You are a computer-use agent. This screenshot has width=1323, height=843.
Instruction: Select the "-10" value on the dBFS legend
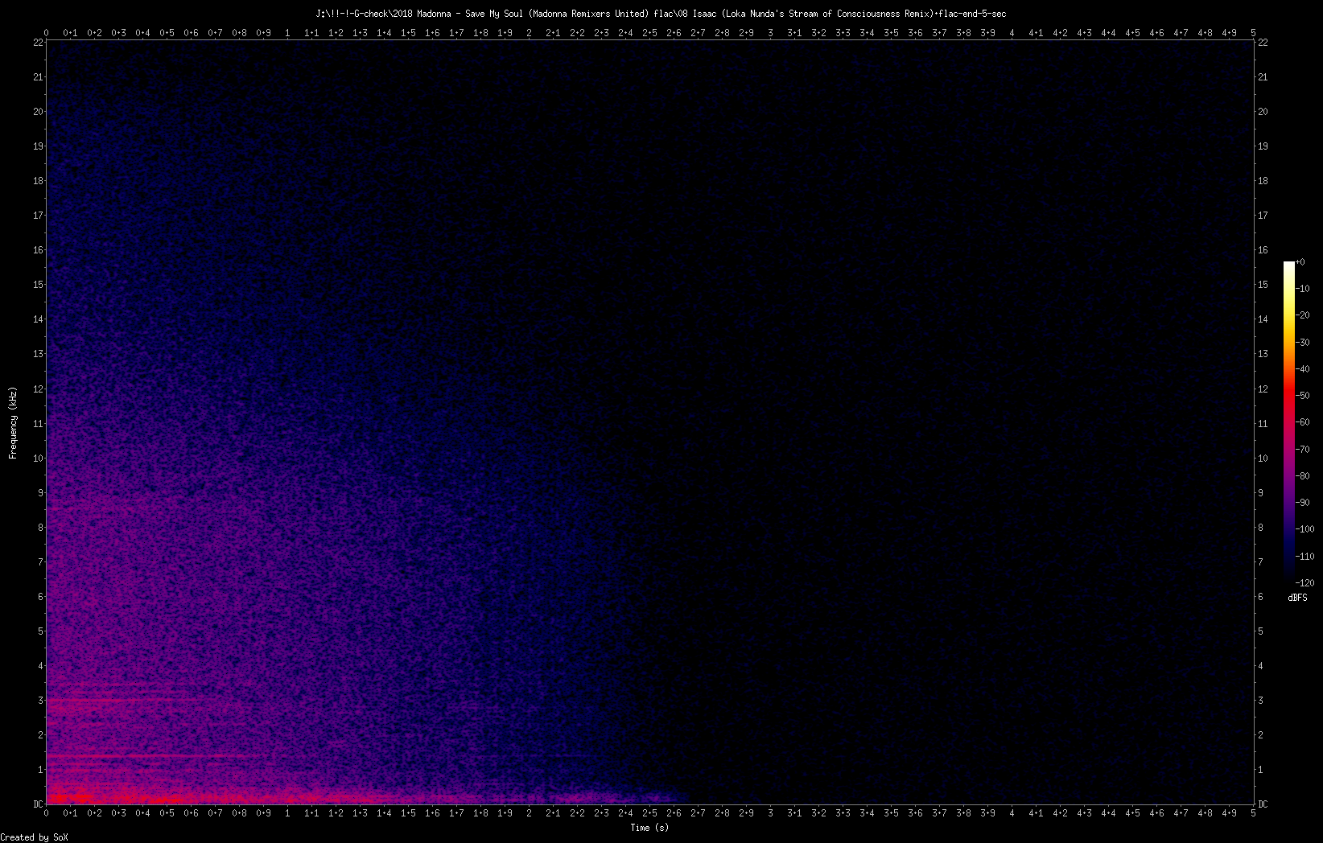(1303, 289)
